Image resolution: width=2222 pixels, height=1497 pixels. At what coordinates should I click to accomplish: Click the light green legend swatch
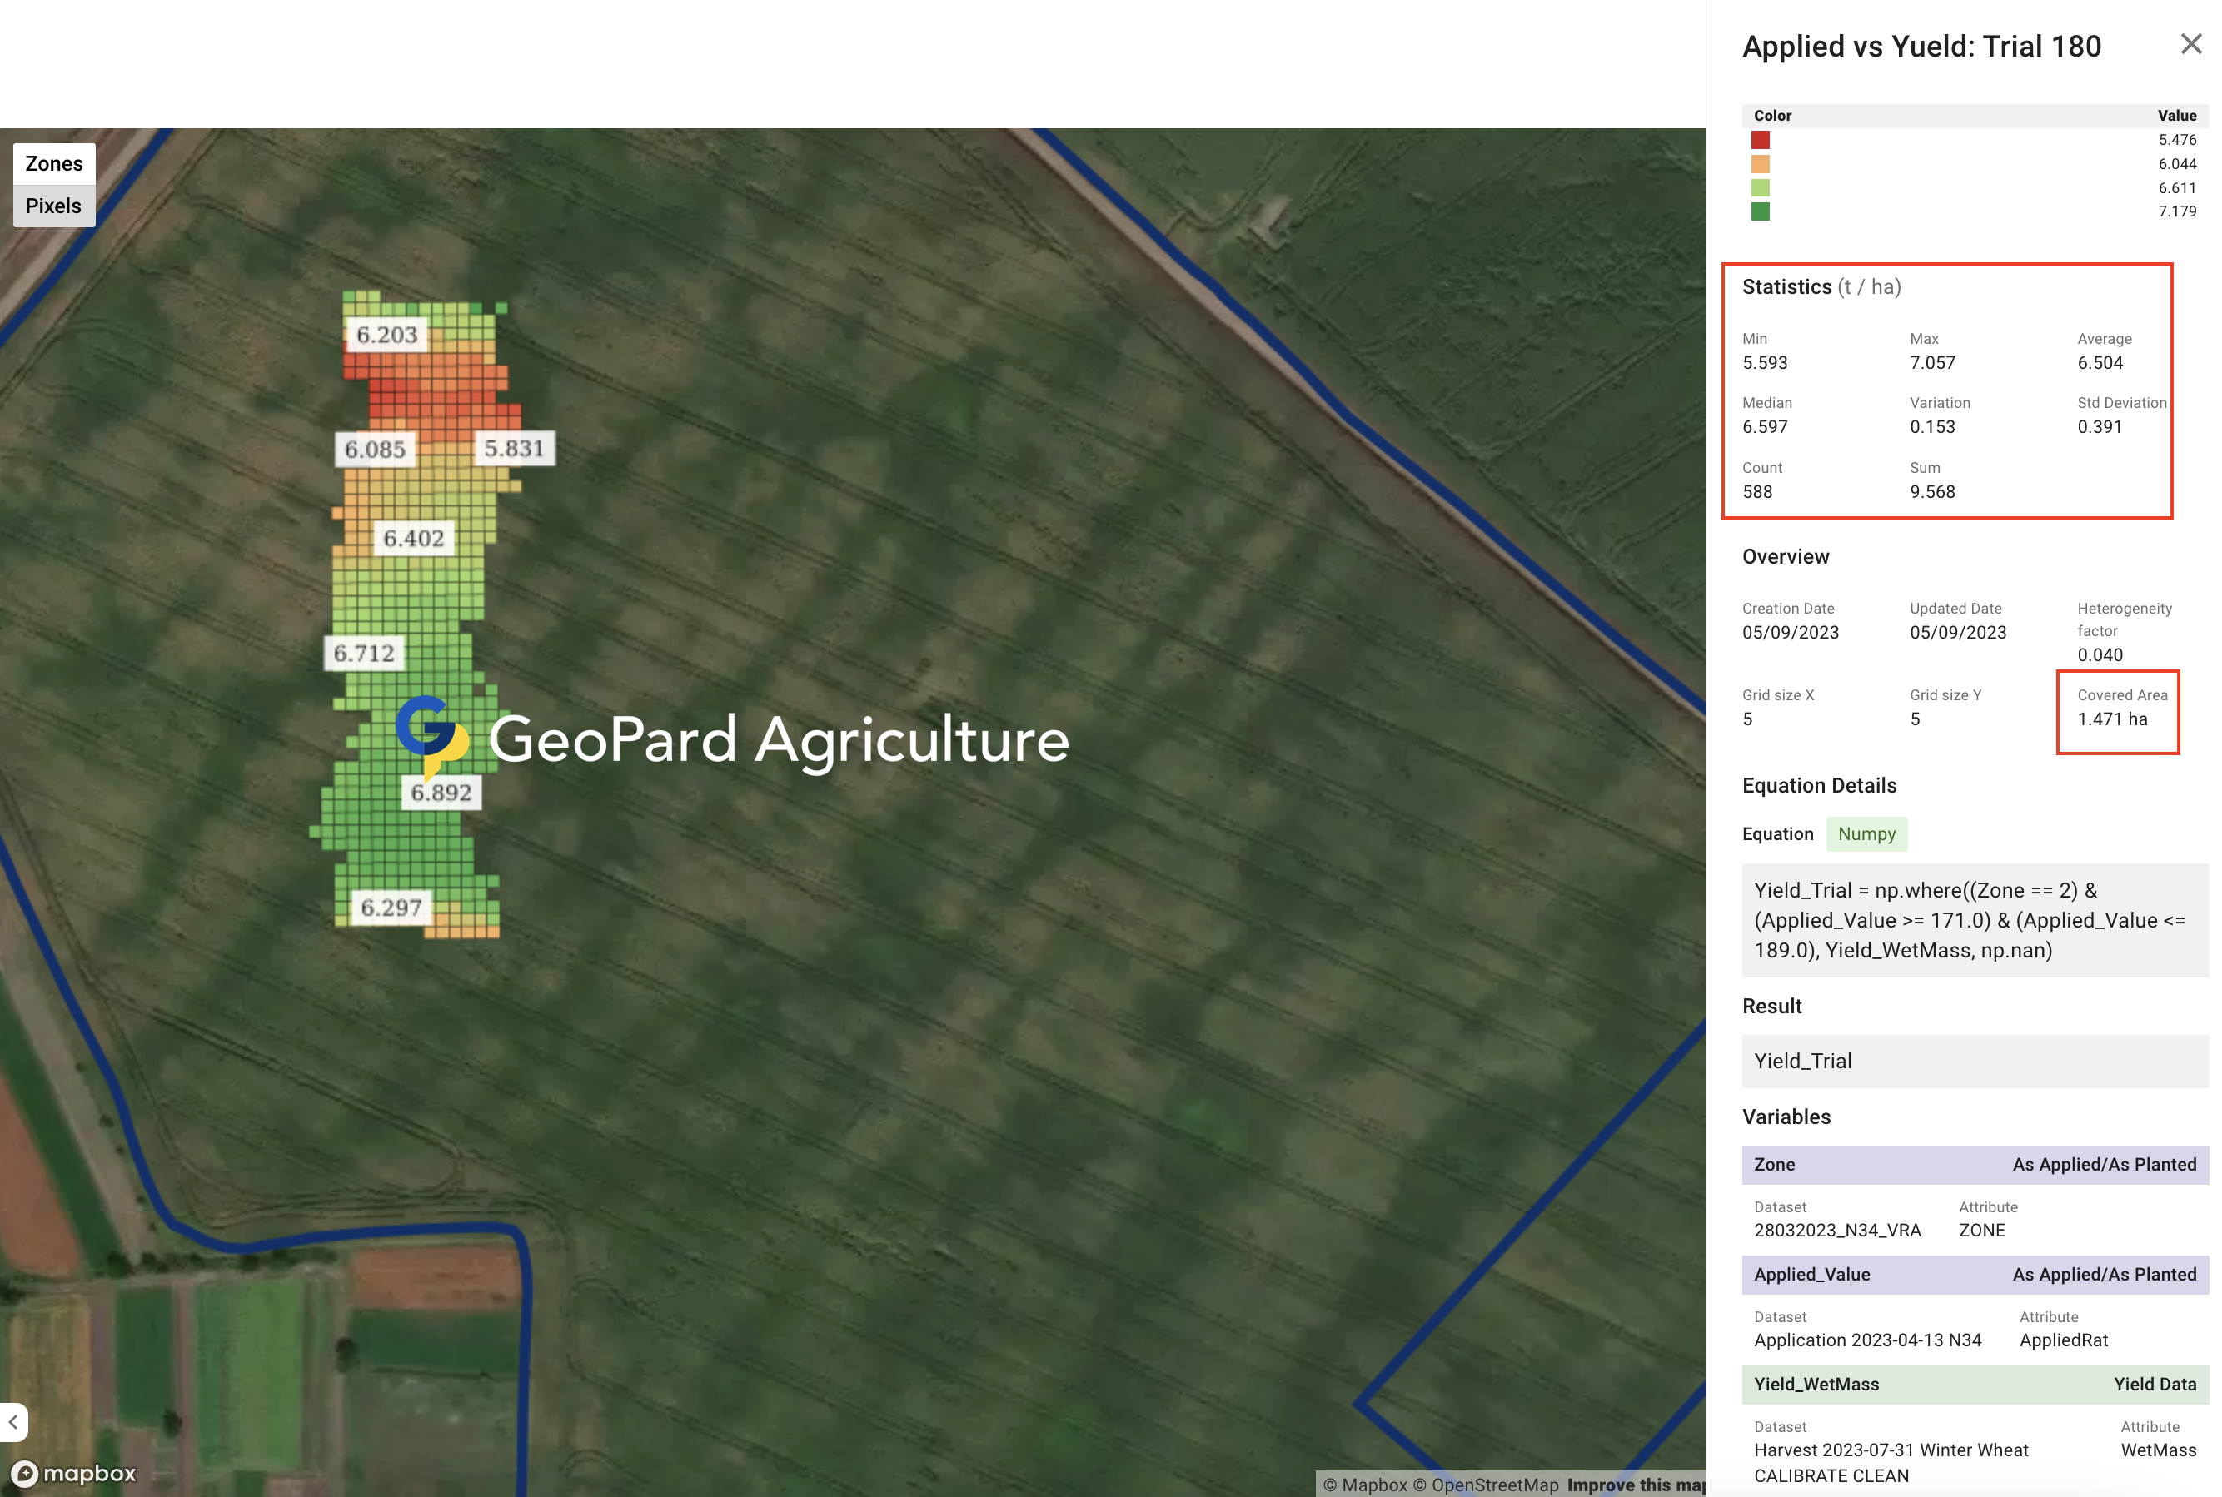1760,188
